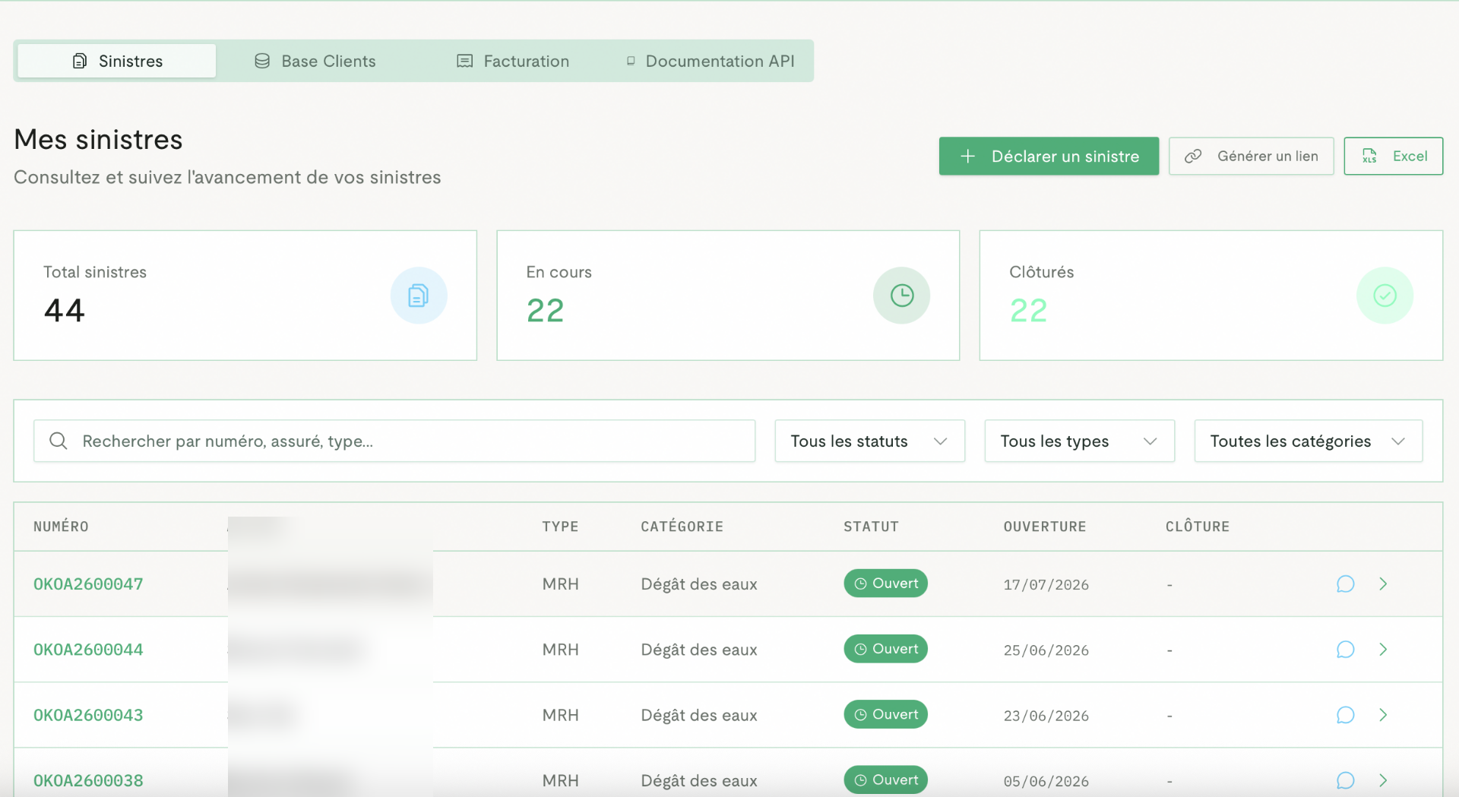Focus the Rechercher par numéro search field
This screenshot has height=797, width=1459.
coord(394,441)
